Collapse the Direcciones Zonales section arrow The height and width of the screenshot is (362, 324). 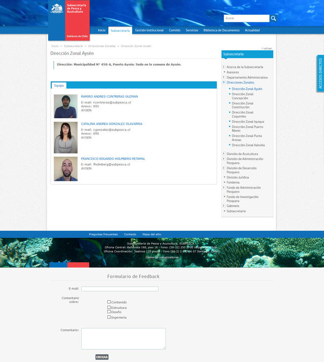pos(224,82)
